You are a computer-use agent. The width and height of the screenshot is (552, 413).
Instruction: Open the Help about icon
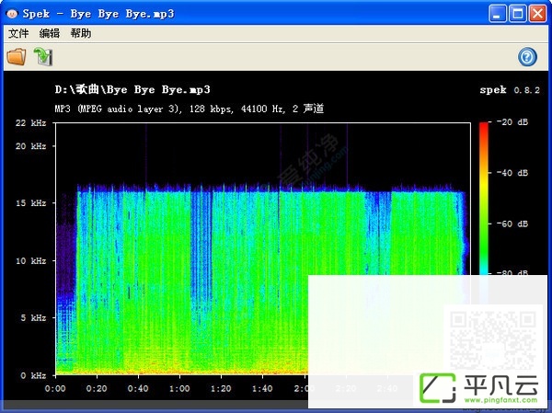click(527, 57)
